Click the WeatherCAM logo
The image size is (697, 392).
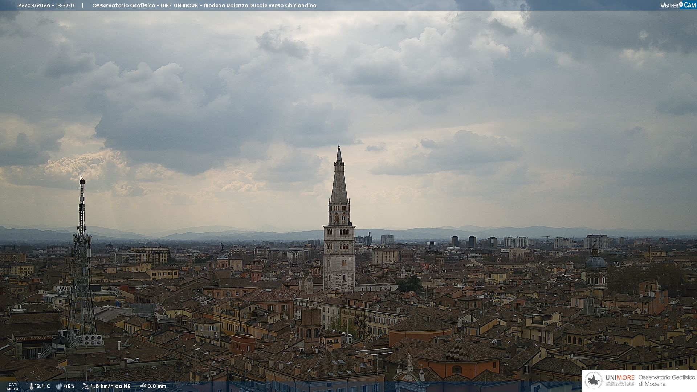click(677, 5)
